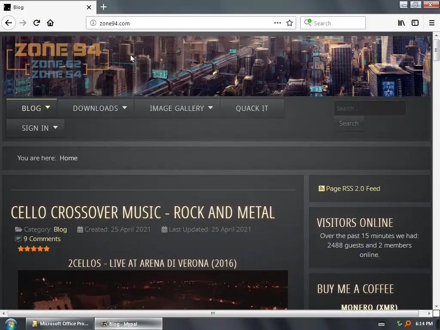Expand the DOWNLOADS dropdown arrow

point(125,107)
